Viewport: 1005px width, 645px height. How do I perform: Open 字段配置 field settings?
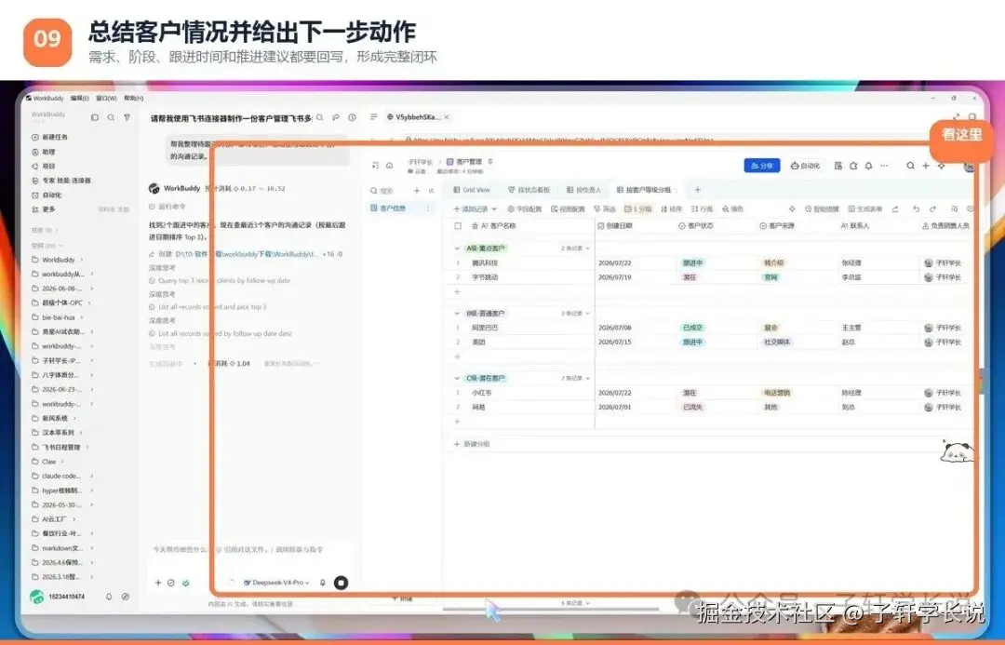pyautogui.click(x=524, y=209)
